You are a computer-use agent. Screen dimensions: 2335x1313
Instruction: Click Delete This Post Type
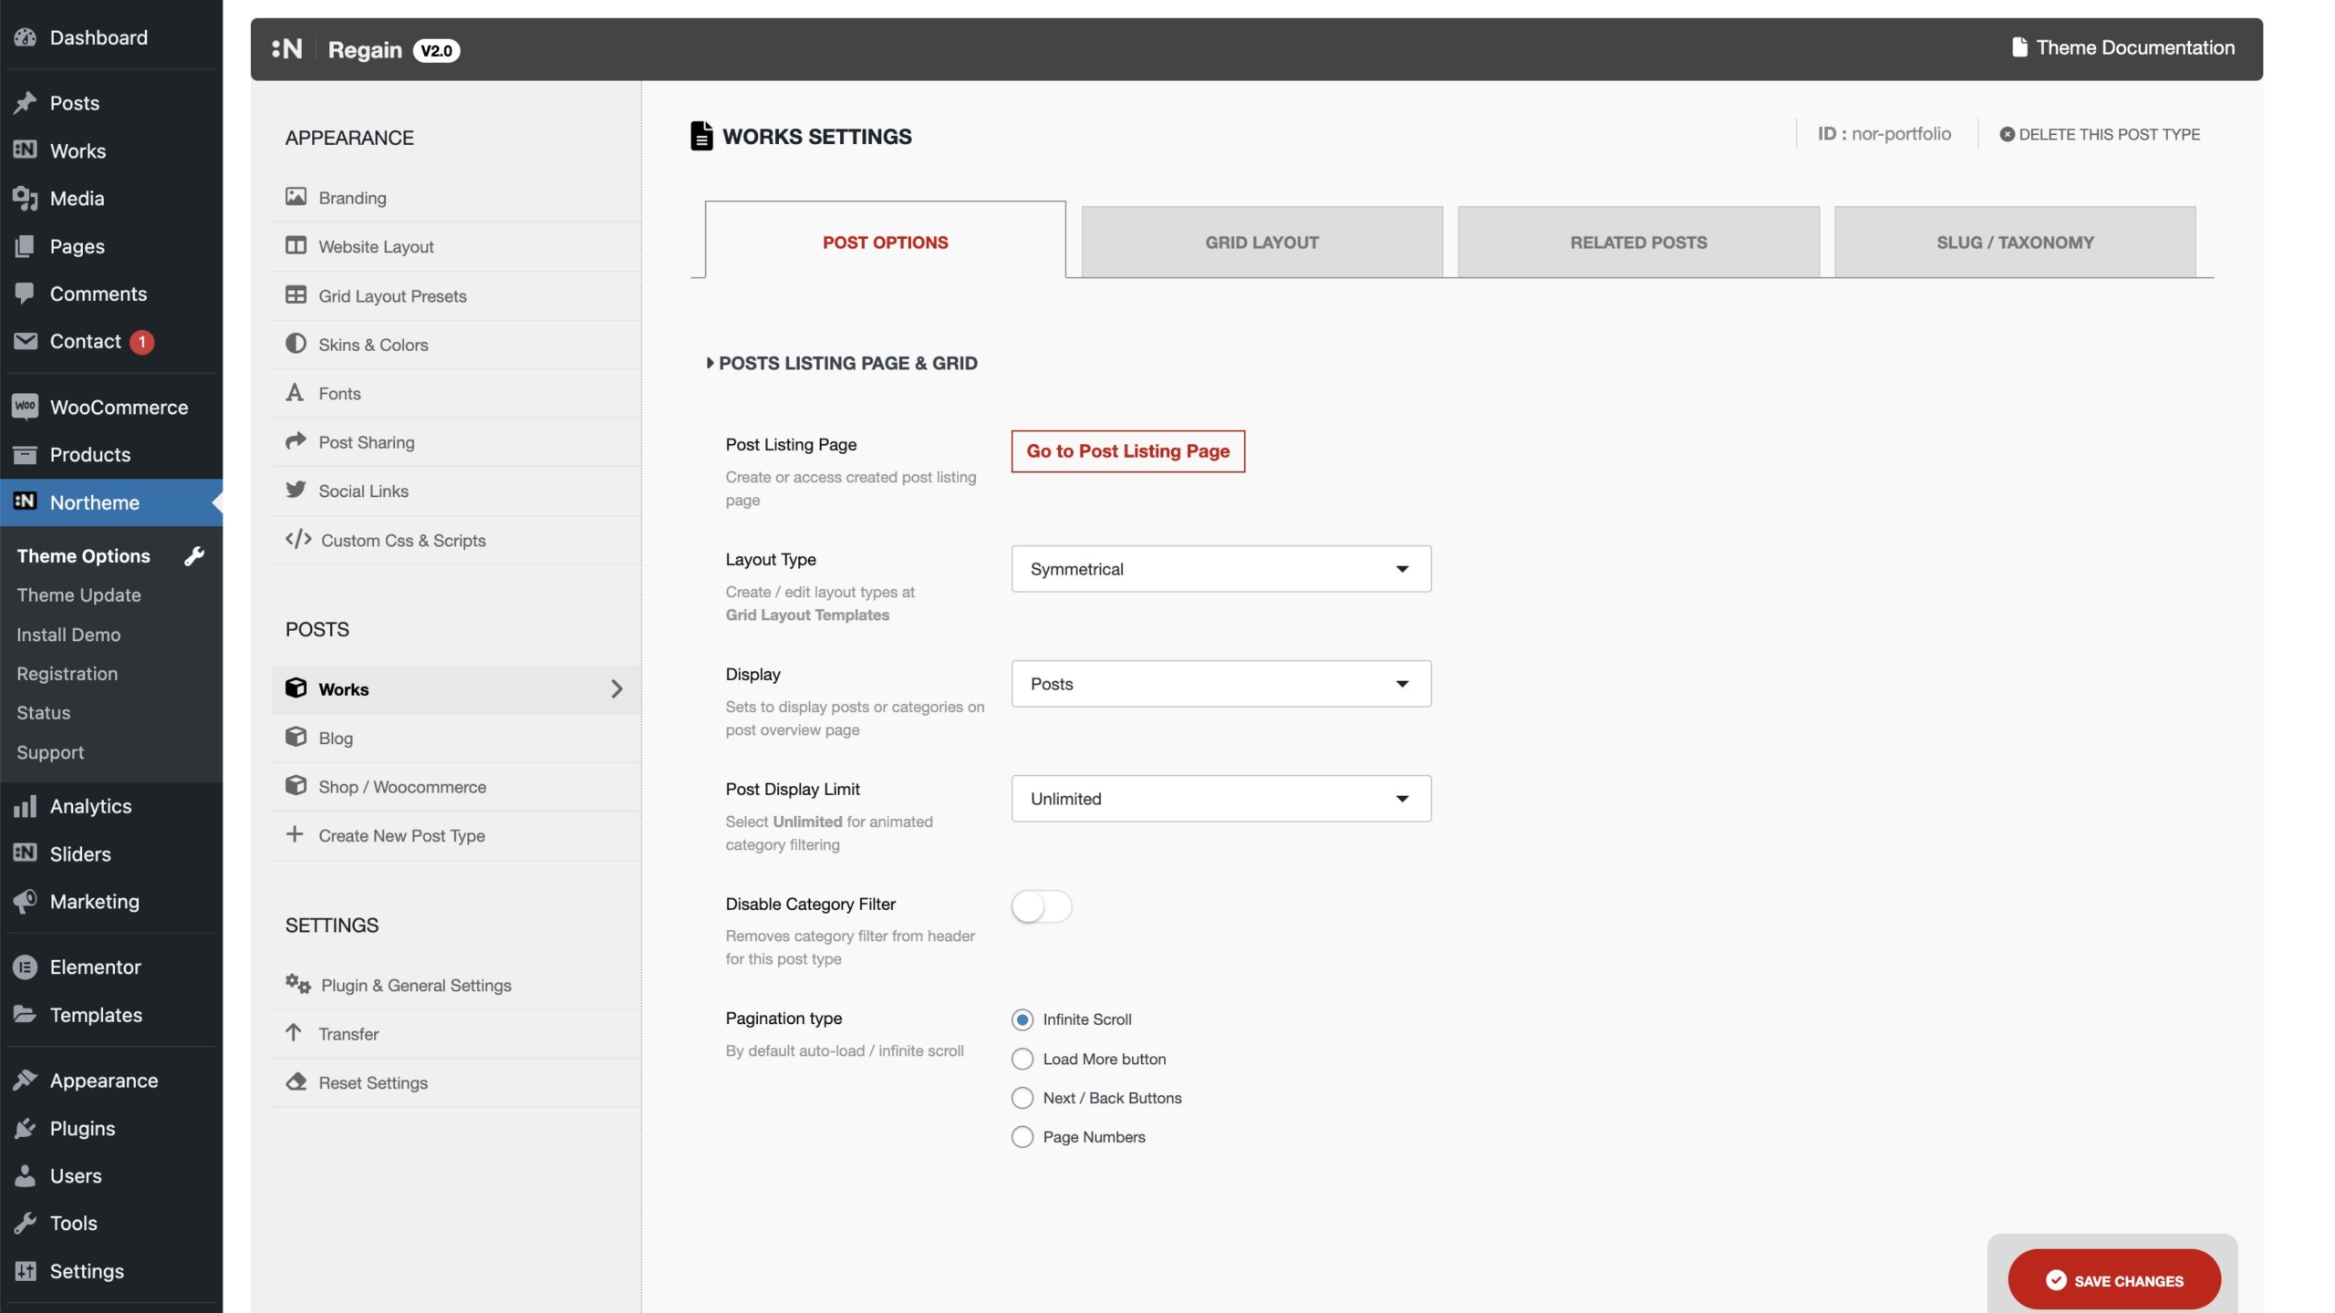pos(2100,134)
